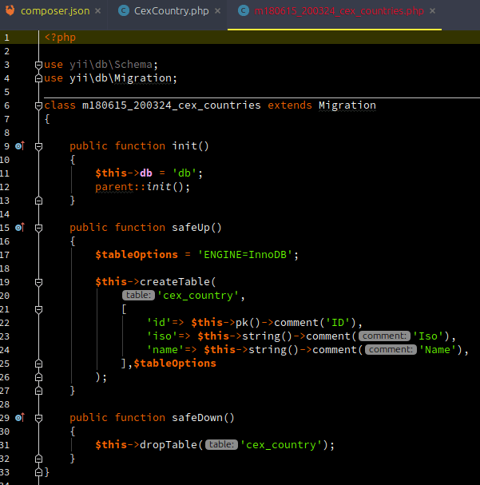Collapse the createTable call at line 19
Screen dimensions: 480x485
coord(38,282)
